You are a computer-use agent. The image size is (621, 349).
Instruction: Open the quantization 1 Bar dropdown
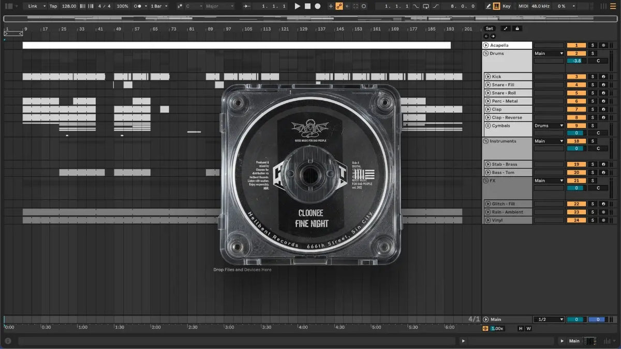tap(160, 6)
